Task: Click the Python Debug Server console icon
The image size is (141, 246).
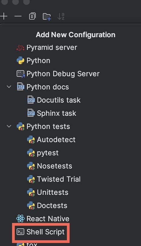Action: pyautogui.click(x=20, y=74)
